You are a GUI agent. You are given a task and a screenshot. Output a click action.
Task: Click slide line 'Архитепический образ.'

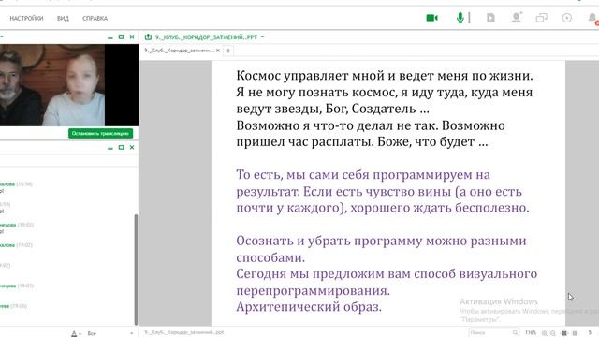point(309,306)
